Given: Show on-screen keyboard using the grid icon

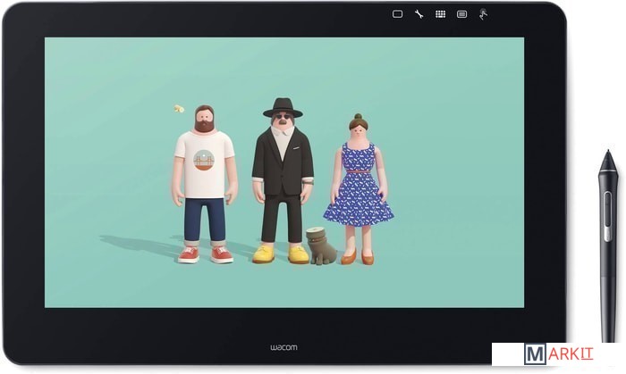Looking at the screenshot, I should pyautogui.click(x=440, y=14).
